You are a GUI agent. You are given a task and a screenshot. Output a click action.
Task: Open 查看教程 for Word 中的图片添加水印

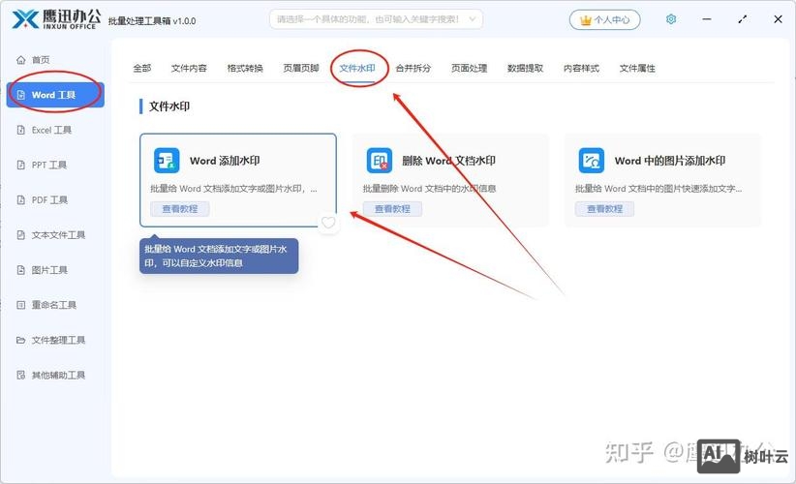pos(604,208)
